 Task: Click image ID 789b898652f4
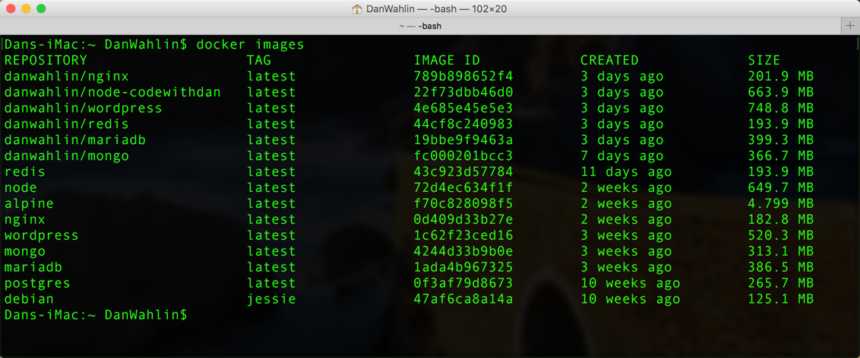click(463, 76)
